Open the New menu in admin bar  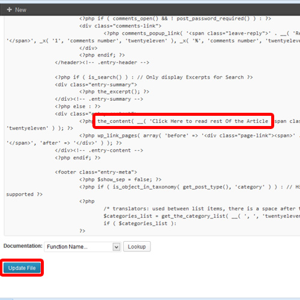coord(17,10)
